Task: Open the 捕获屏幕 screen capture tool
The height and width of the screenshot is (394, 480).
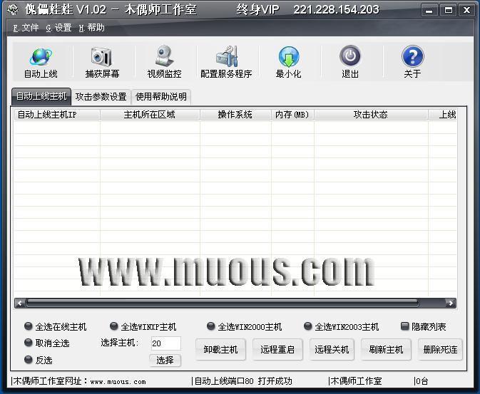Action: (101, 57)
